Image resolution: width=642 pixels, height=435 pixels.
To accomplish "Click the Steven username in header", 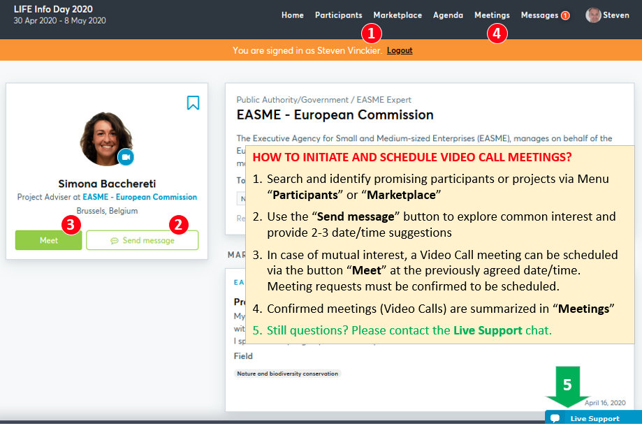I will click(615, 15).
